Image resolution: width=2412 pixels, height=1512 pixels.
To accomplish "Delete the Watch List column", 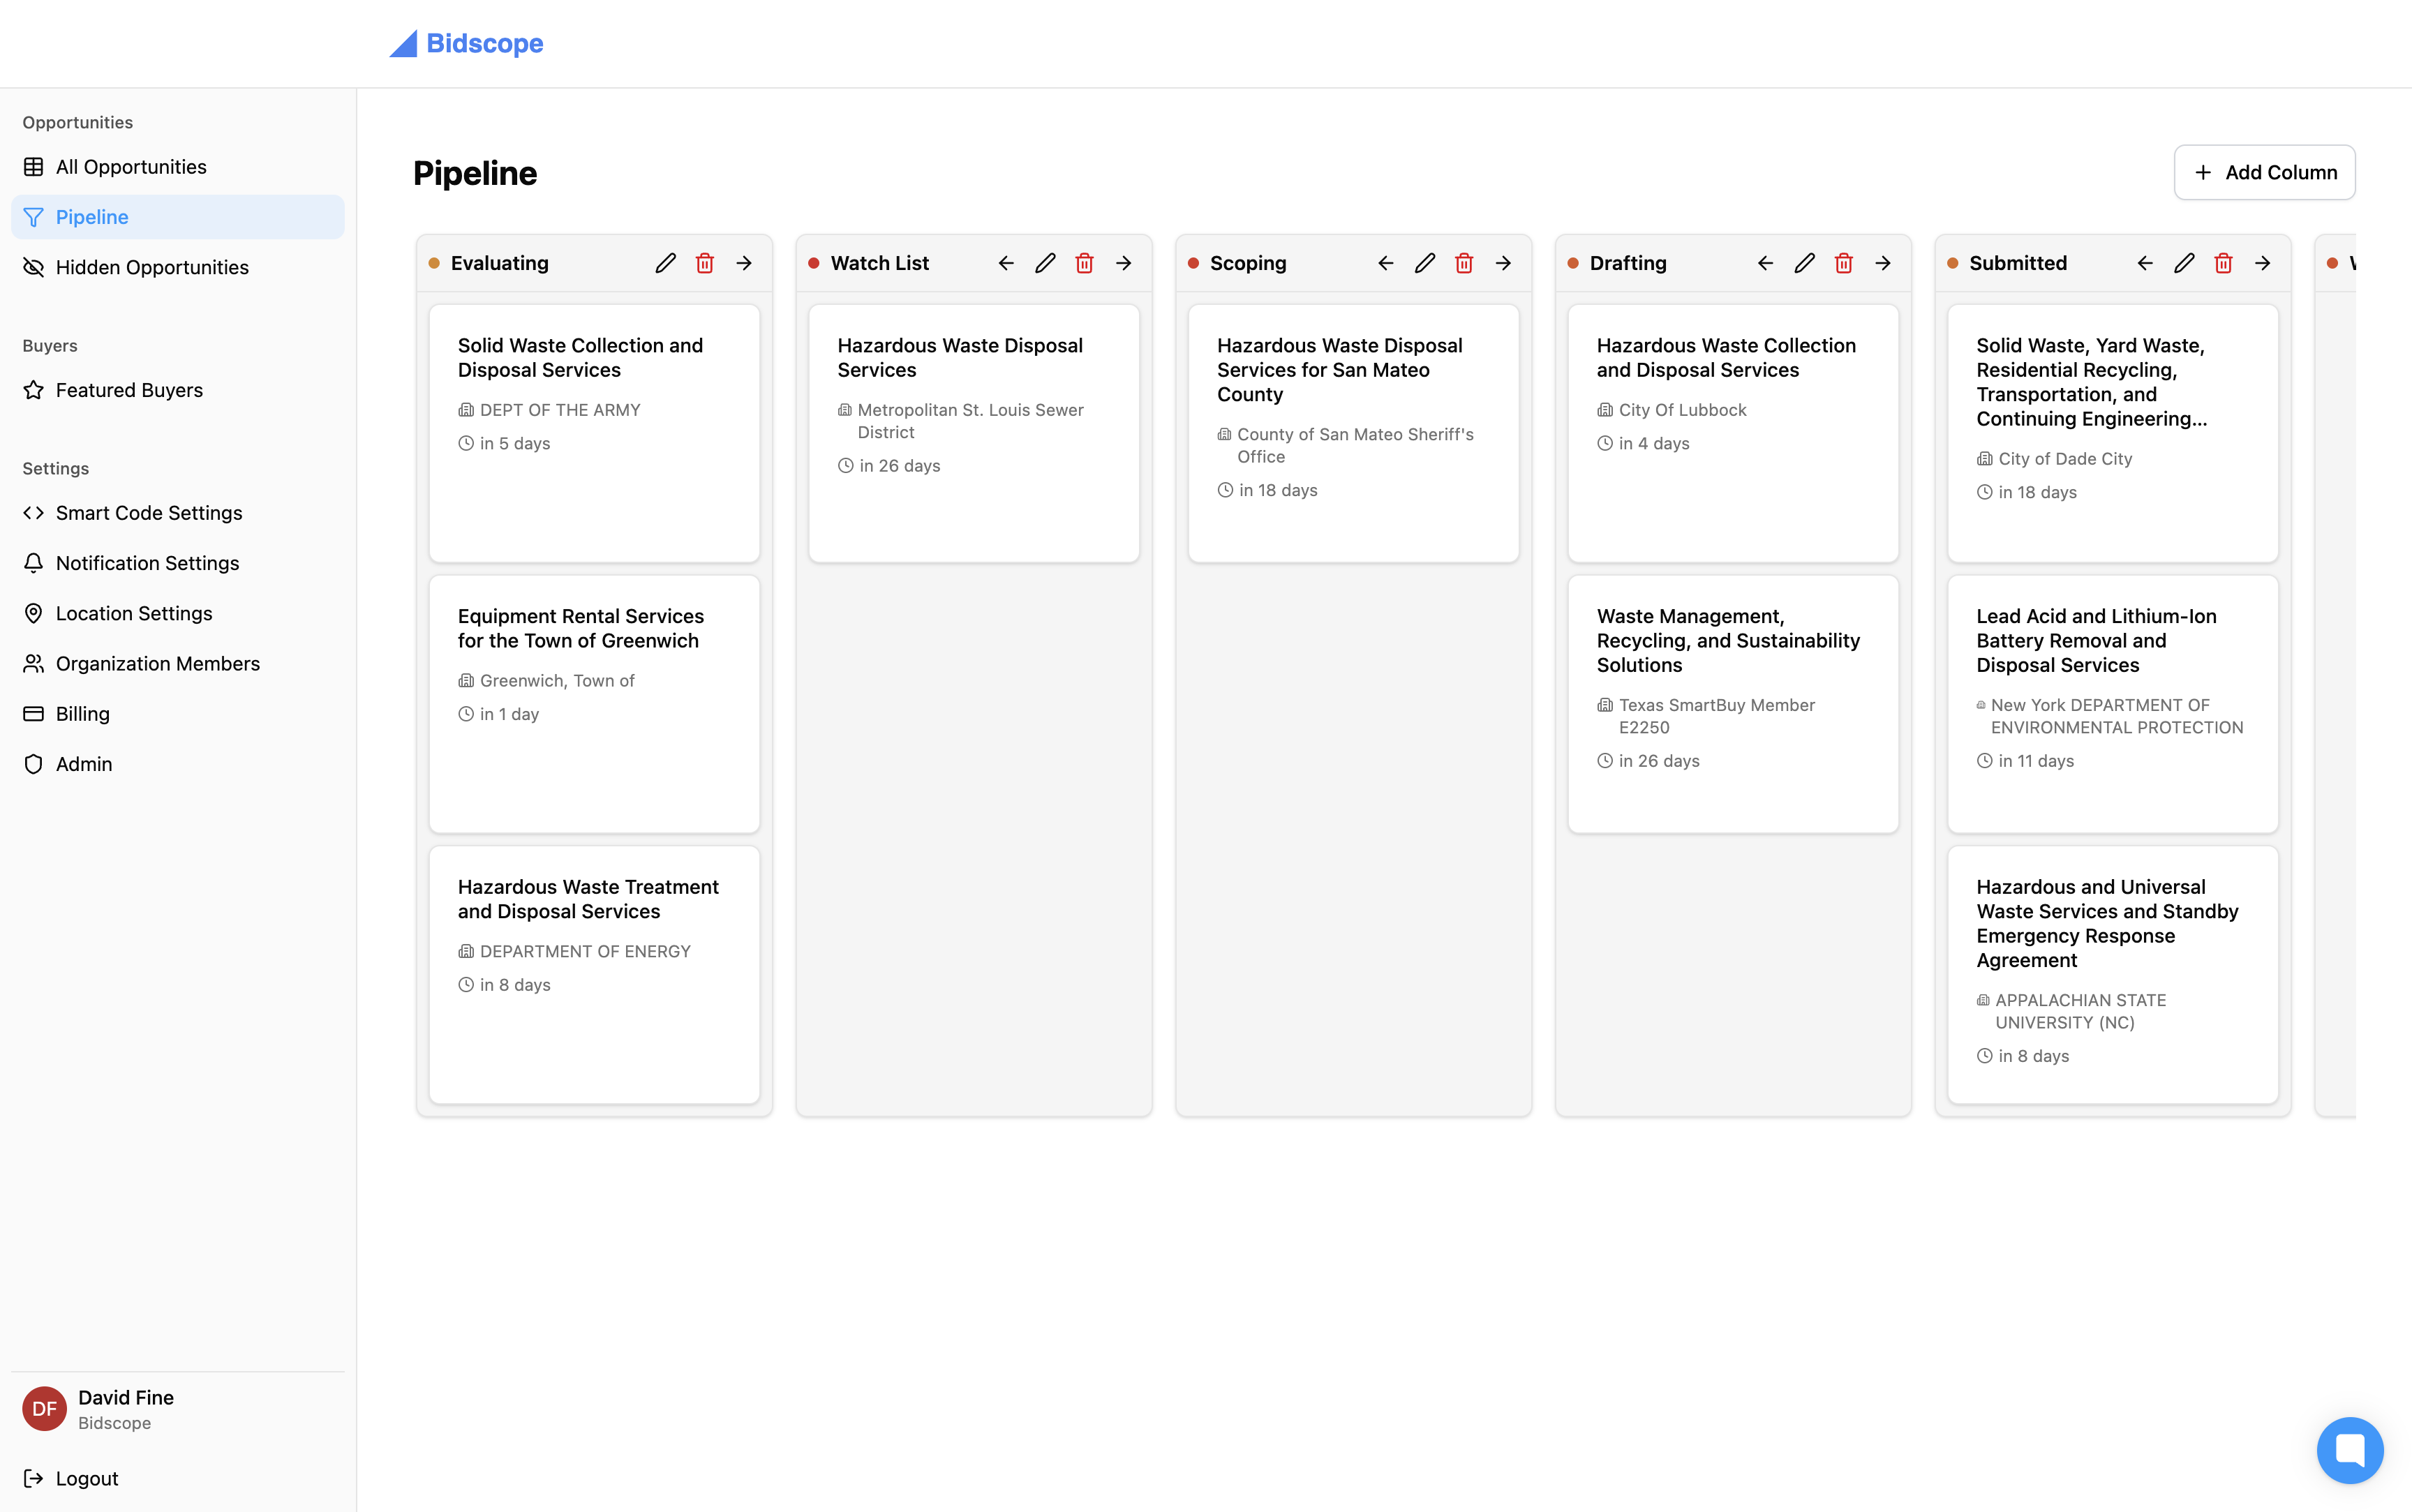I will [x=1084, y=263].
